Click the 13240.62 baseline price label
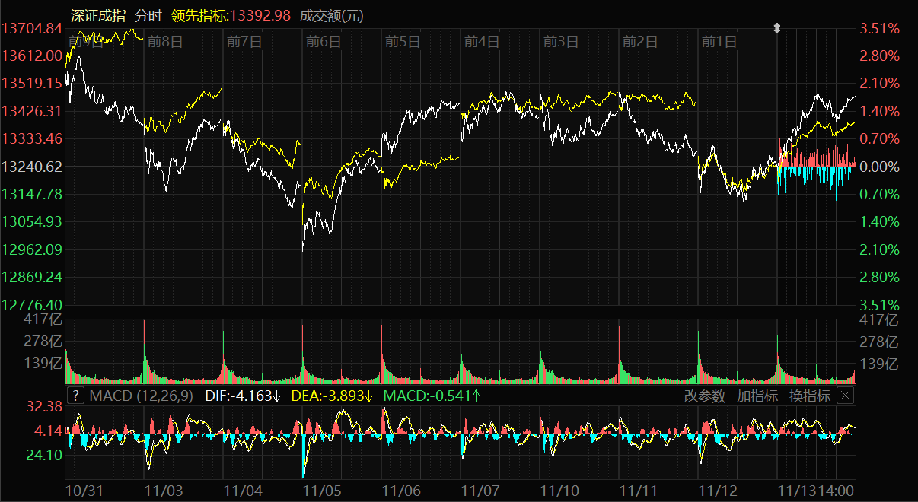 pos(32,167)
